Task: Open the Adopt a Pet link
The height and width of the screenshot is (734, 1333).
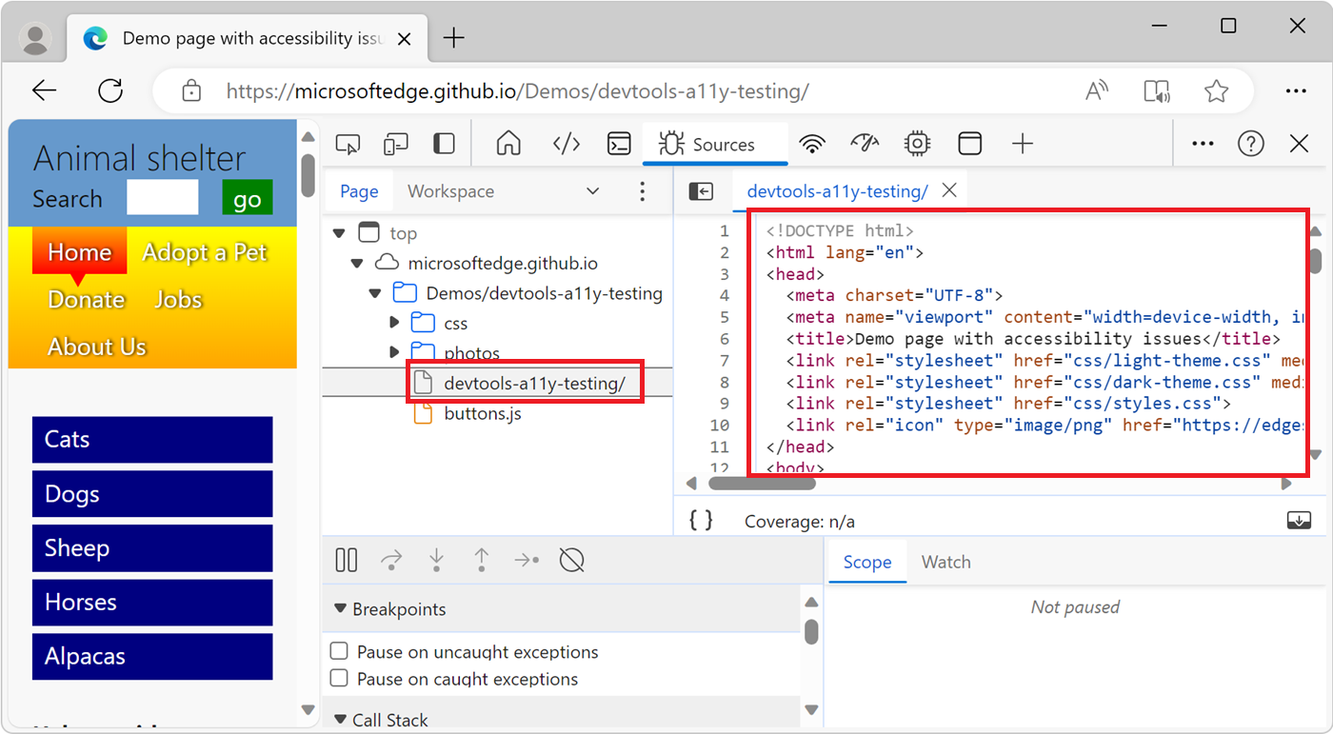Action: click(x=205, y=252)
